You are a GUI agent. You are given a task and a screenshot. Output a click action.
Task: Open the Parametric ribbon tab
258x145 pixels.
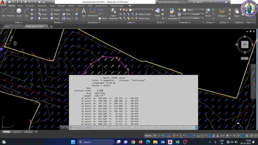pyautogui.click(x=42, y=6)
